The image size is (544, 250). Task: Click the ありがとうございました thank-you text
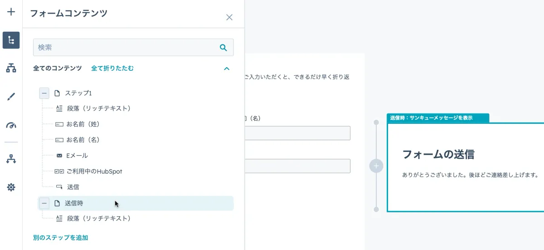(470, 175)
